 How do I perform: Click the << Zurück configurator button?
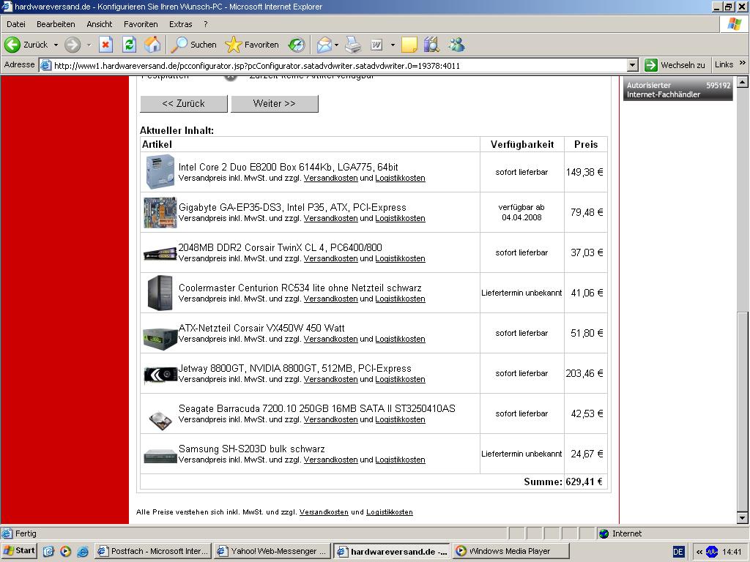(184, 104)
